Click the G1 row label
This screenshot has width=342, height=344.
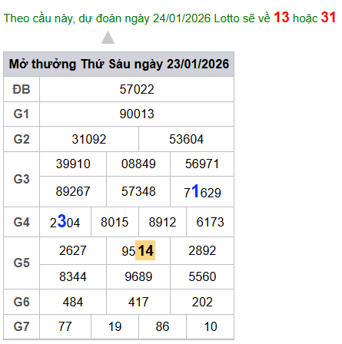[22, 114]
